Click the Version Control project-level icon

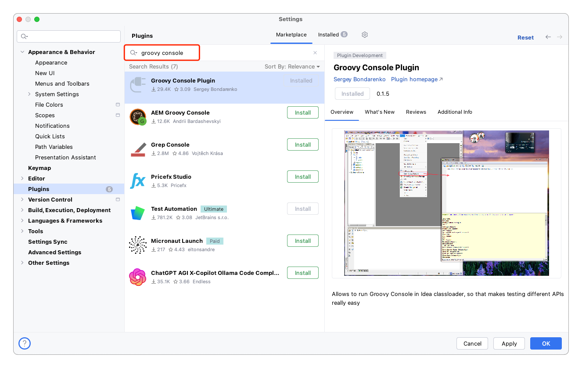tap(118, 199)
